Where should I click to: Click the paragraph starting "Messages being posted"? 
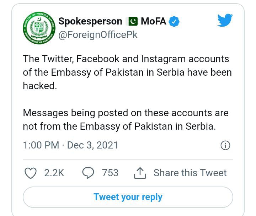coord(126,120)
